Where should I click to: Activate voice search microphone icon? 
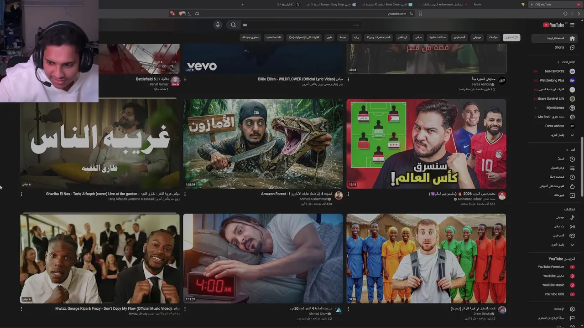click(218, 25)
